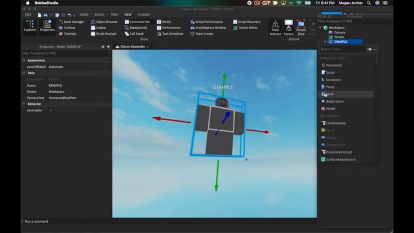The height and width of the screenshot is (233, 414).
Task: Insert a SurfaceAppearance object
Action: 347,160
